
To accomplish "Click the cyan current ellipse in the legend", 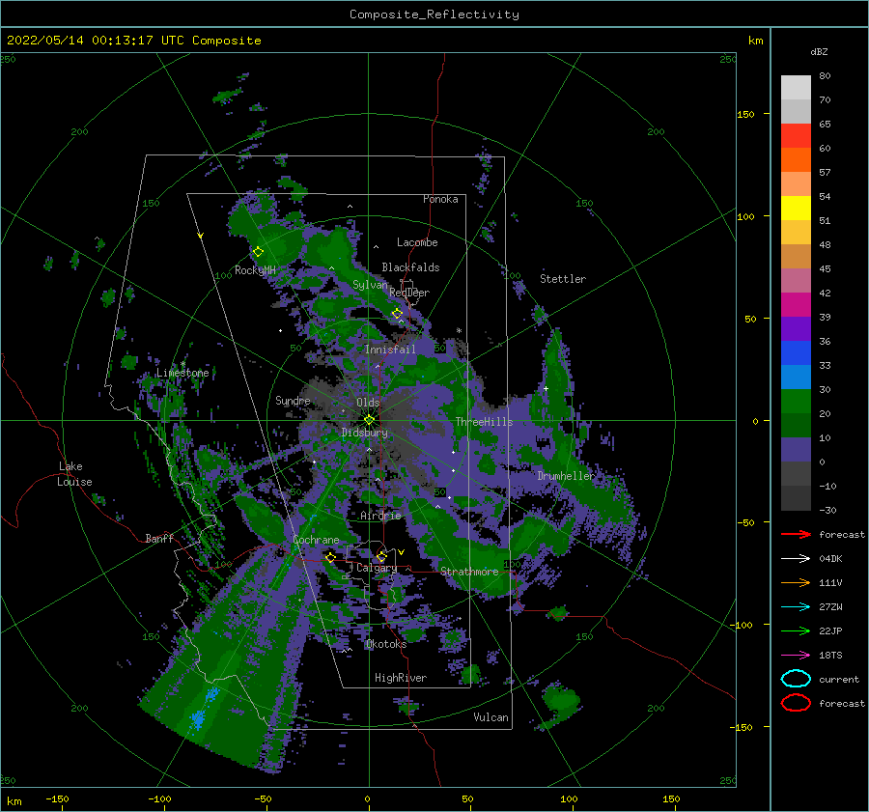I will click(x=796, y=679).
